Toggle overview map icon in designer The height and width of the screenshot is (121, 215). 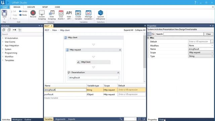[144, 119]
